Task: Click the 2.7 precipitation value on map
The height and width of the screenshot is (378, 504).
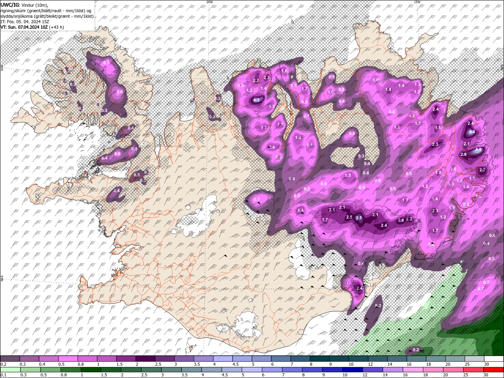Action: [x=482, y=170]
